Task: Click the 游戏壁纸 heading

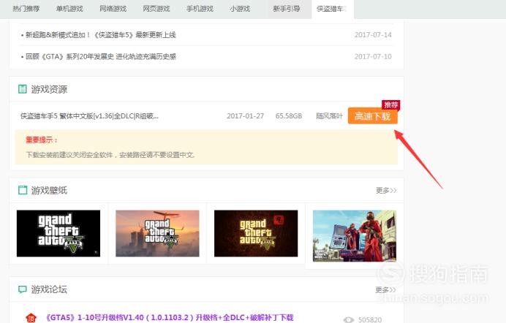Action: (49, 191)
